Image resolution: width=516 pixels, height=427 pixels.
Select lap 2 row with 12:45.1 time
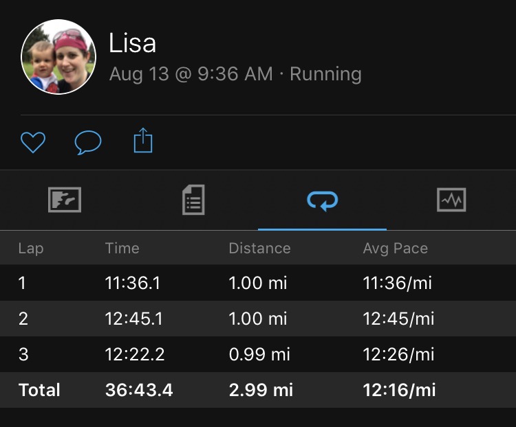point(258,319)
